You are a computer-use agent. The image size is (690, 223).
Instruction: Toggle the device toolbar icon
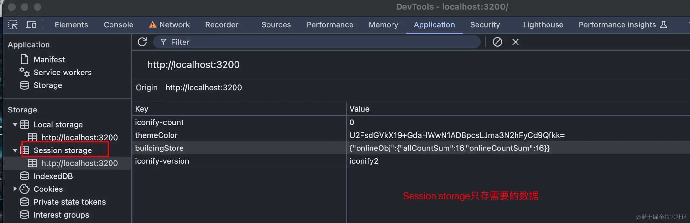[x=31, y=25]
